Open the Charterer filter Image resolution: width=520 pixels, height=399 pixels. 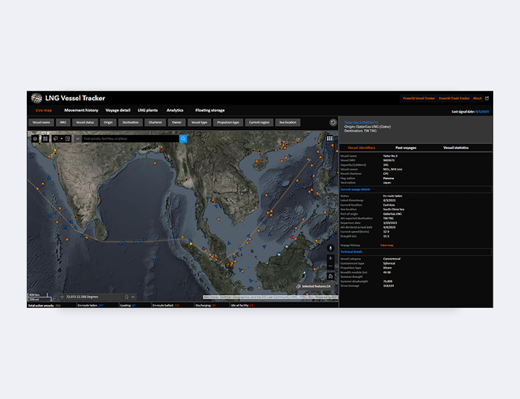155,123
